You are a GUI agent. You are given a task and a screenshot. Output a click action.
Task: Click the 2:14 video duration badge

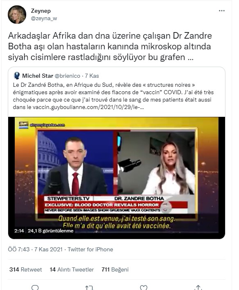tap(19, 231)
